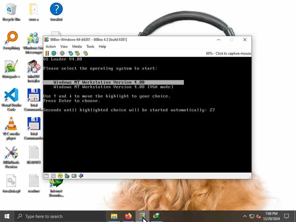296x222 pixels.
Task: Select the tweakui.cpl file icon
Action: pyautogui.click(x=11, y=184)
